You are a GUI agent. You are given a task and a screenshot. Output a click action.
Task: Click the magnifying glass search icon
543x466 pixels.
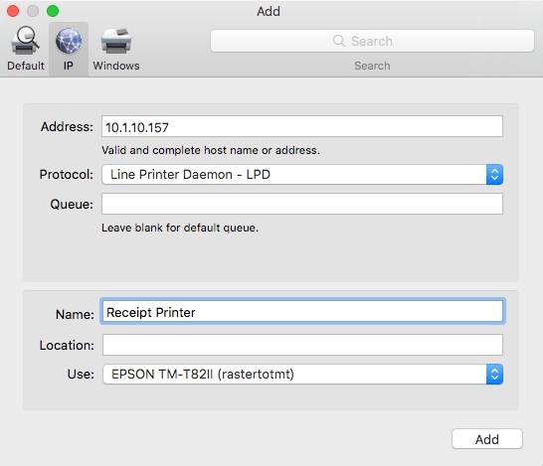339,41
